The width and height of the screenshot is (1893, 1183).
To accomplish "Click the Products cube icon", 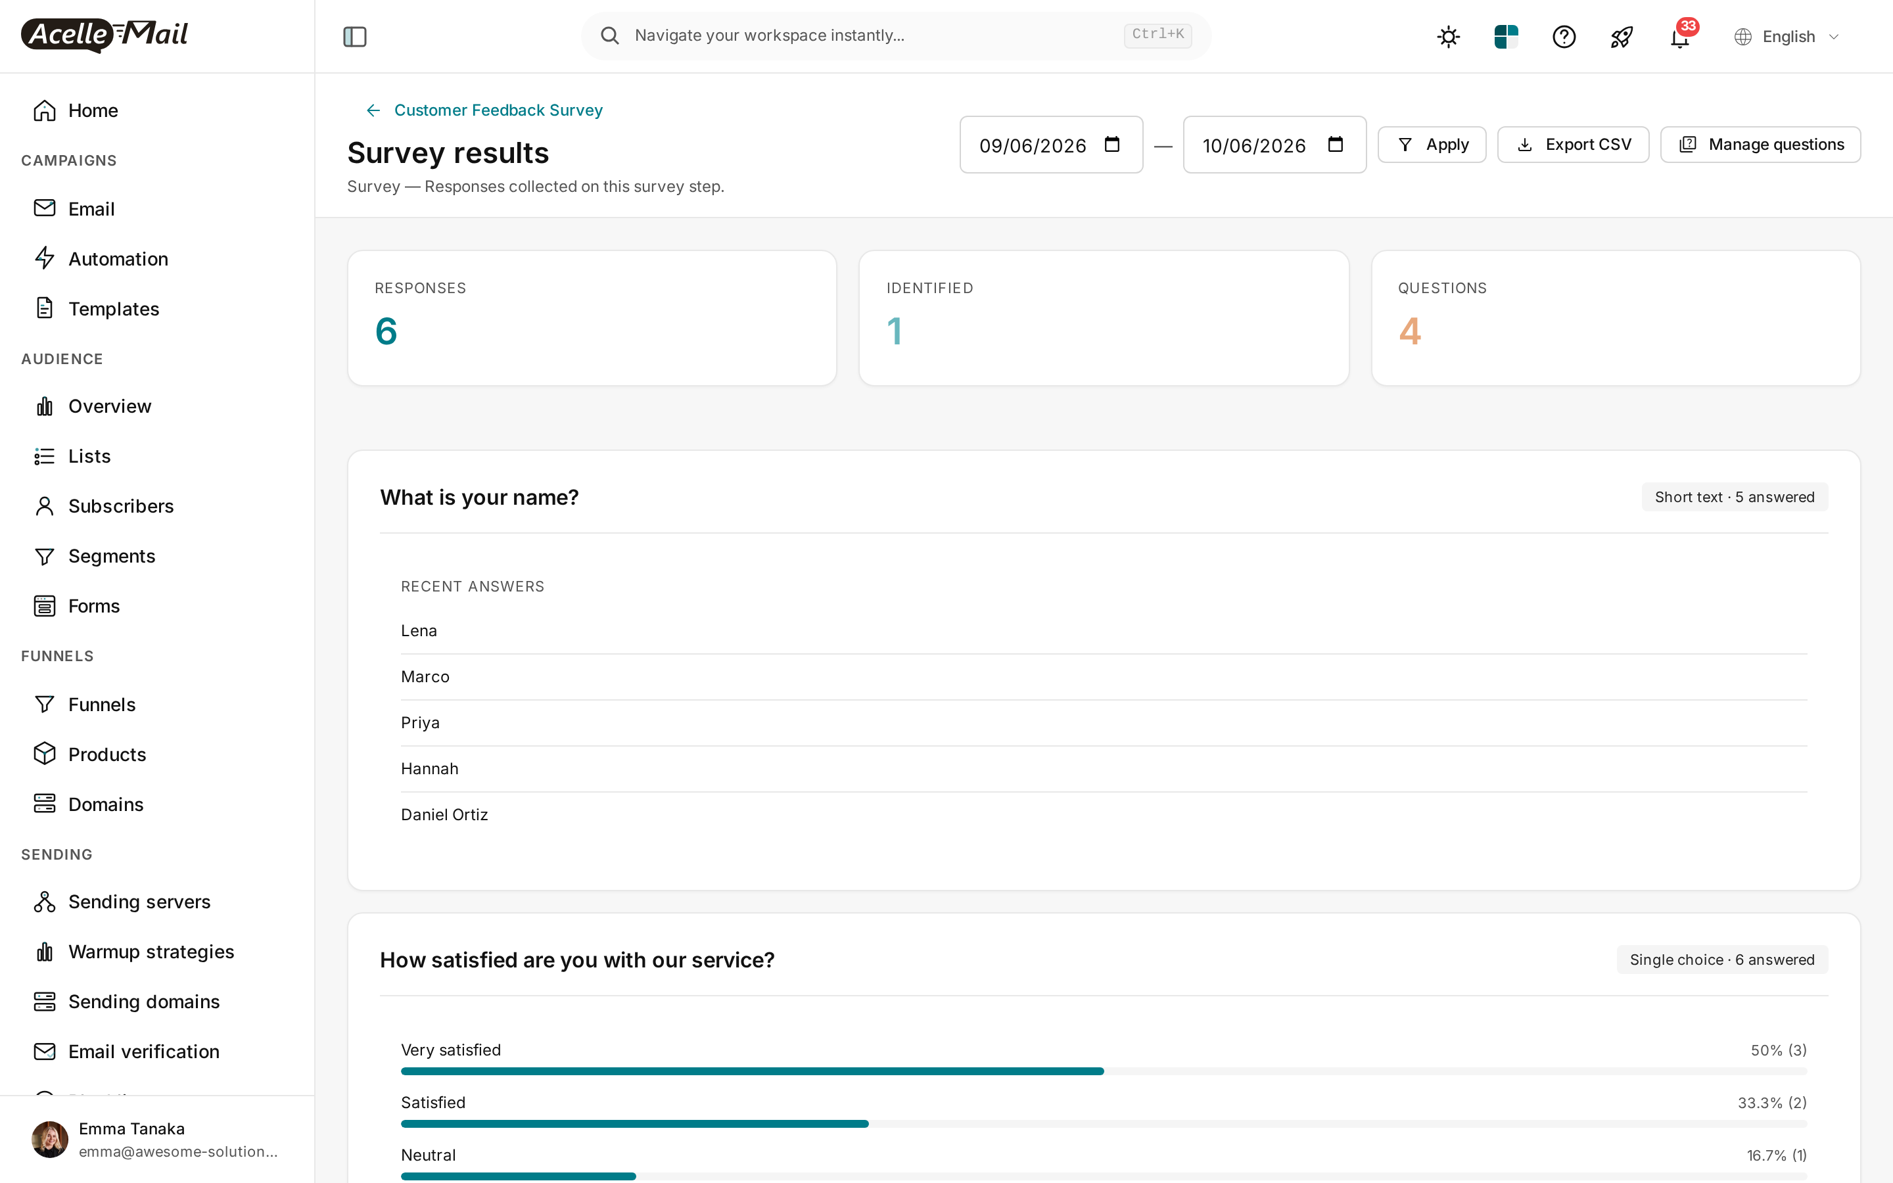I will (45, 754).
